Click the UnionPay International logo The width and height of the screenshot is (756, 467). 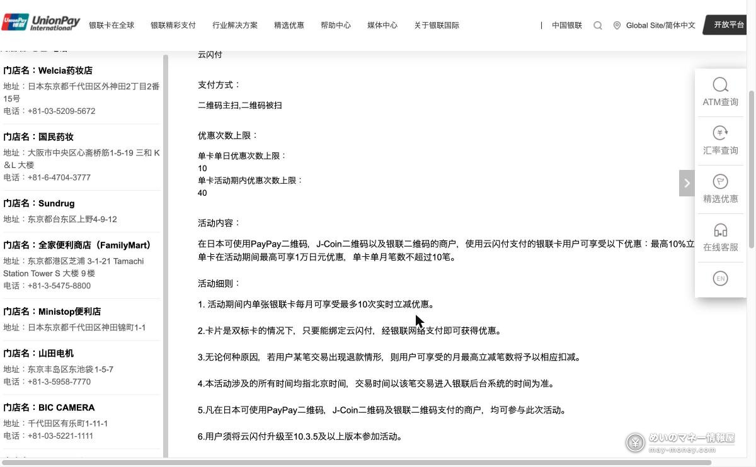[x=41, y=23]
